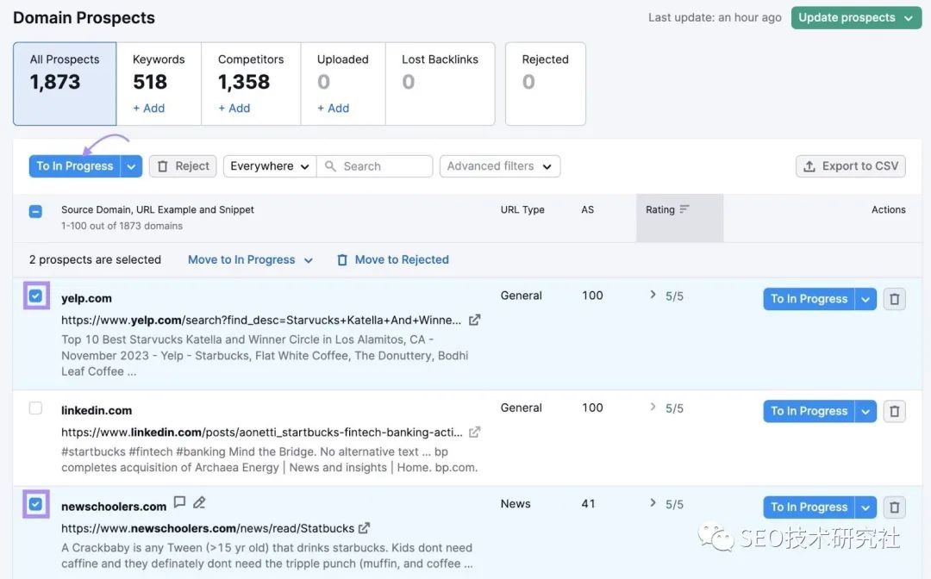Click Move to Rejected link
This screenshot has height=579, width=931.
pos(393,260)
